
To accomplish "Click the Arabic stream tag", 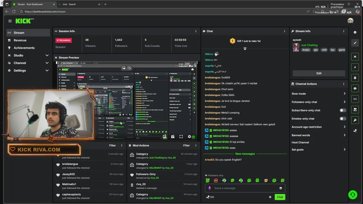I will tap(306, 50).
